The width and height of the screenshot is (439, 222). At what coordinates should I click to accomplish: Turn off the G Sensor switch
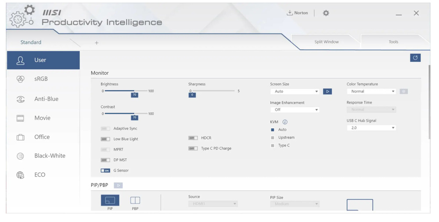pos(105,170)
